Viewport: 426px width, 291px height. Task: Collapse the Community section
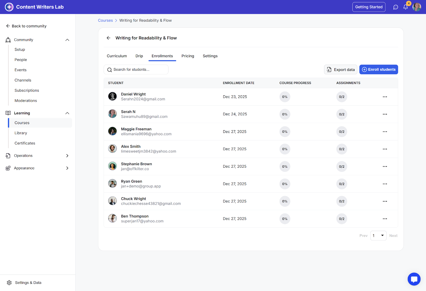click(67, 40)
